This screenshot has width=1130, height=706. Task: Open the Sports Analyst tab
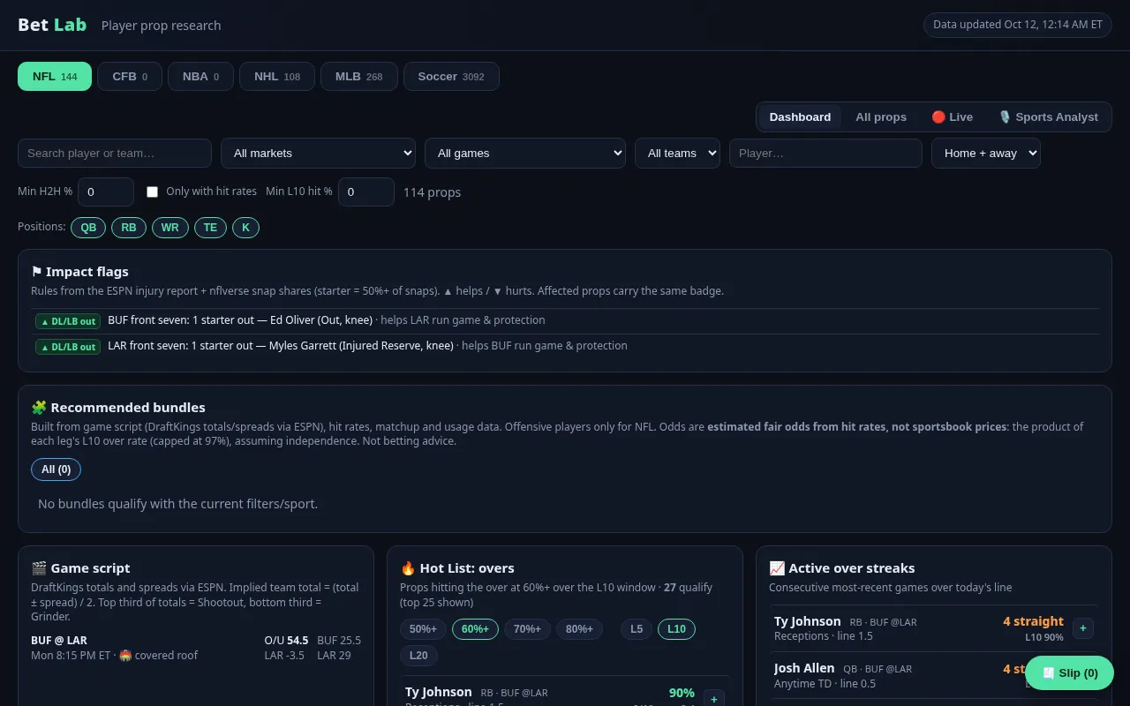tap(1048, 117)
